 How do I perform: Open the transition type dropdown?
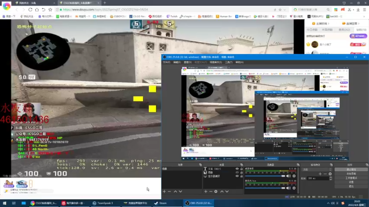point(317,169)
